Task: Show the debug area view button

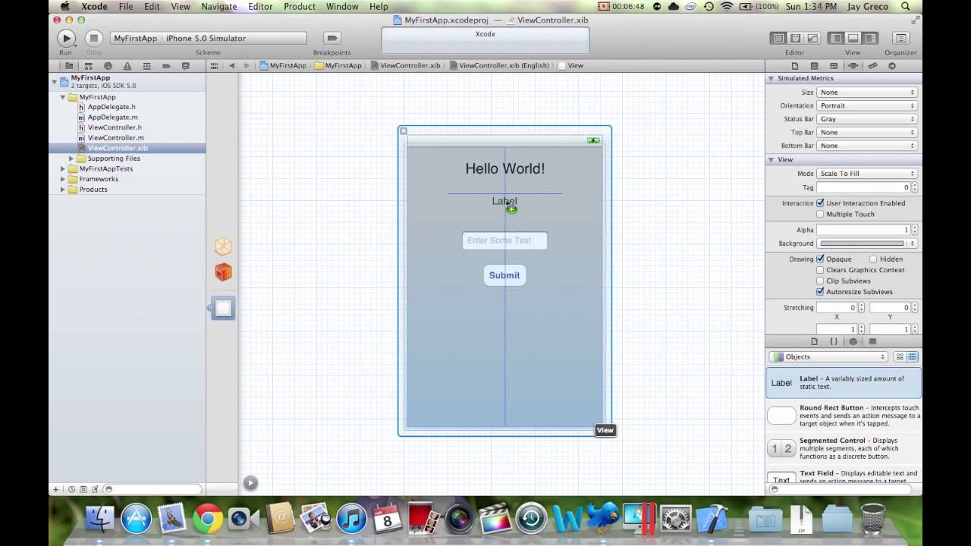Action: pyautogui.click(x=853, y=38)
